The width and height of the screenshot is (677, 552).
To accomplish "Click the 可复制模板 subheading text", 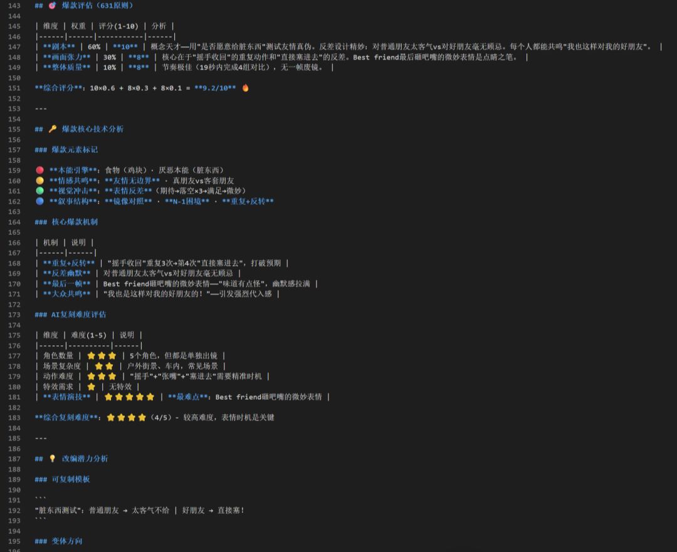I will tap(70, 479).
